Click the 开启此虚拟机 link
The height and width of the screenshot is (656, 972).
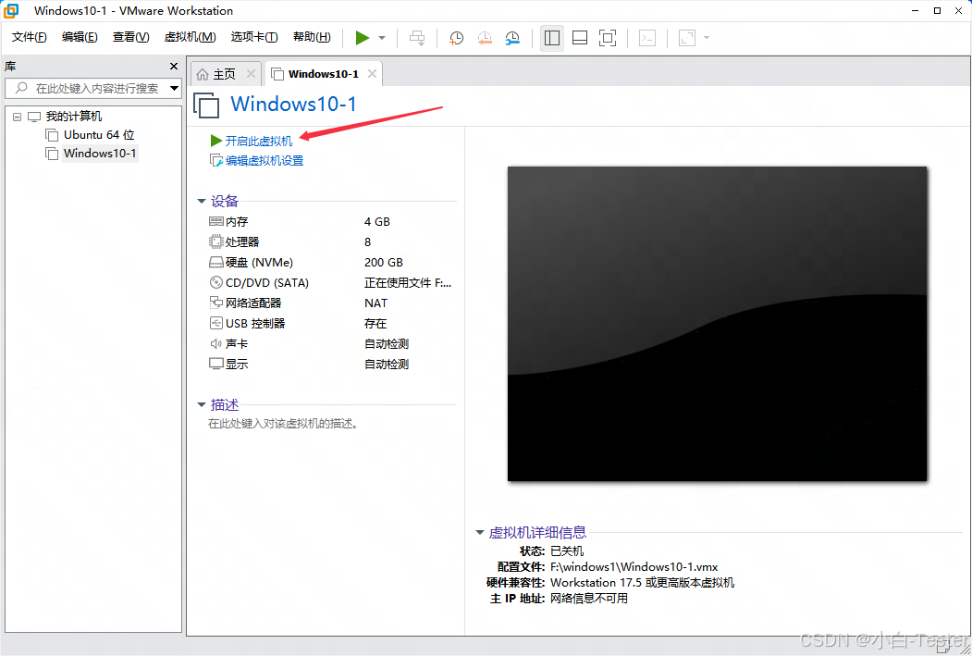pos(259,142)
